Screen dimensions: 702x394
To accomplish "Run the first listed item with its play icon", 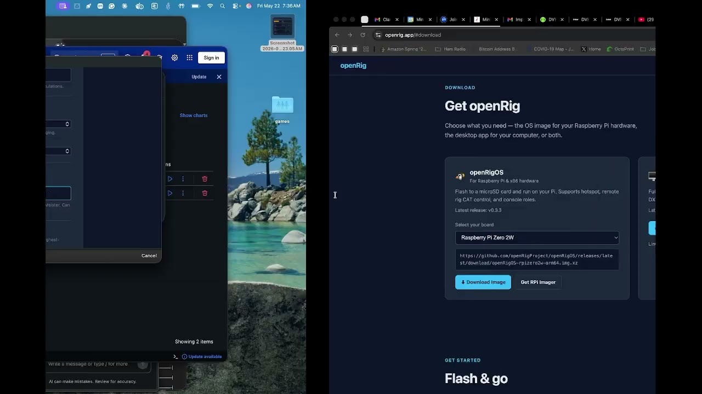I will point(170,179).
